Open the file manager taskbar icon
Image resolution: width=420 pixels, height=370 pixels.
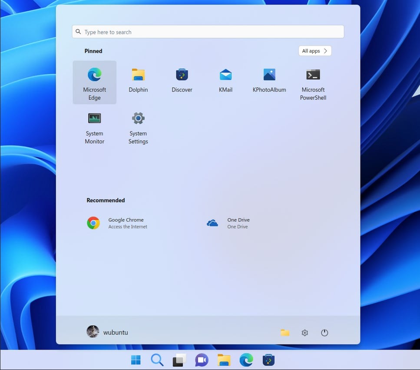(224, 360)
